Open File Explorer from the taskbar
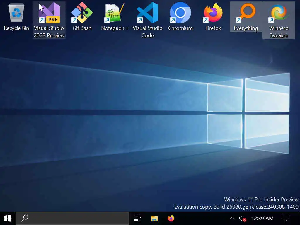300x225 pixels. (x=154, y=218)
